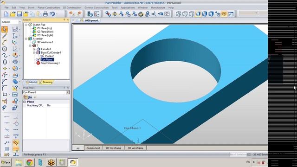Click the highlighted orange box display icon
297x167 pixels.
click(224, 14)
